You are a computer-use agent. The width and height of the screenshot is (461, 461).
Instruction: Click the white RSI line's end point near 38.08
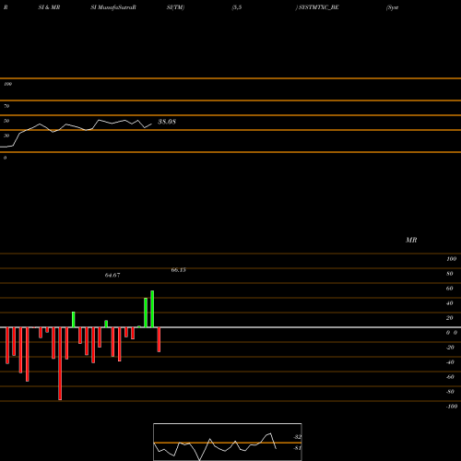[x=151, y=124]
